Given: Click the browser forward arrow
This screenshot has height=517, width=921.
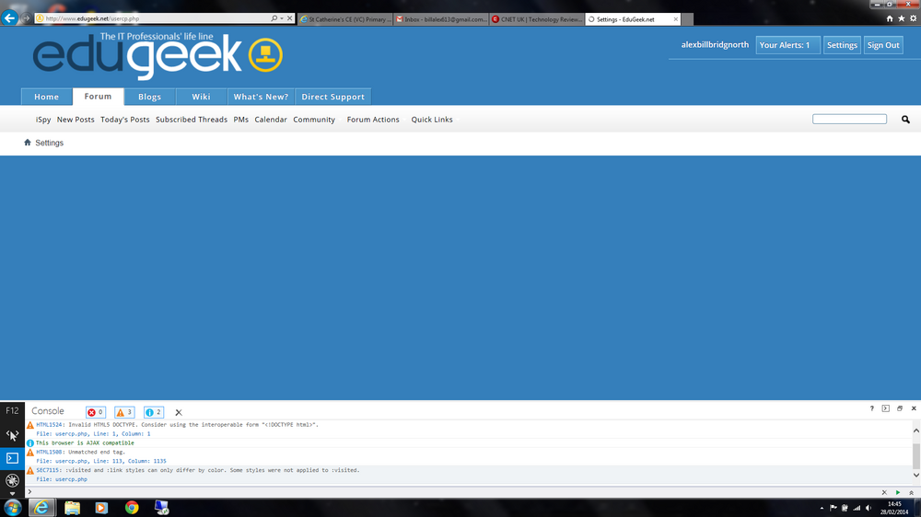Looking at the screenshot, I should coord(26,18).
